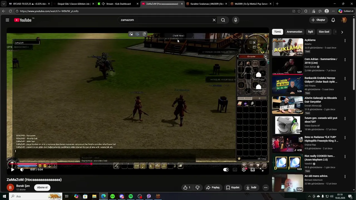Click the magnifier search button
The height and width of the screenshot is (200, 356).
click(223, 20)
